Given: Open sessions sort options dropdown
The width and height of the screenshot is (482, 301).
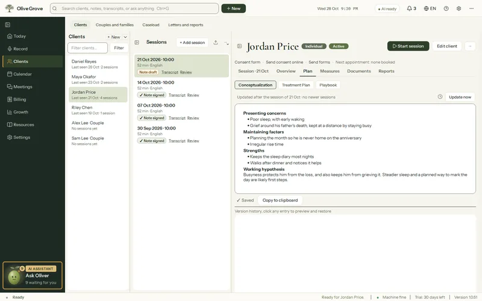Looking at the screenshot, I should [x=227, y=43].
